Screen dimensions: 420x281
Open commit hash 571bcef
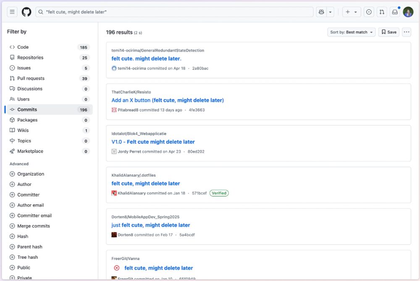[199, 193]
